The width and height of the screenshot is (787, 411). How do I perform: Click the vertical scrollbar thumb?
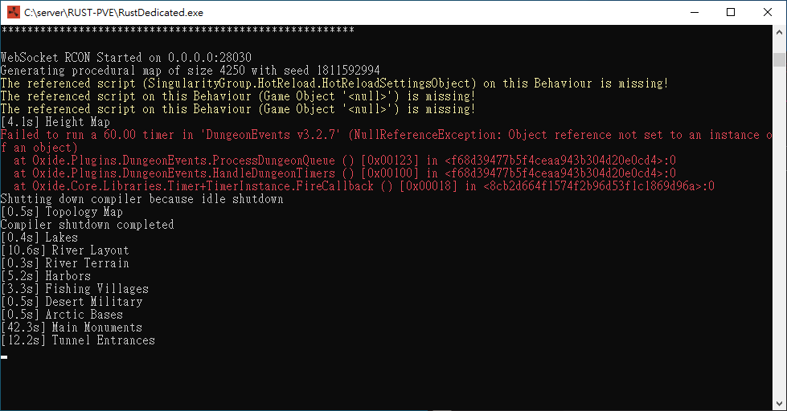[779, 59]
